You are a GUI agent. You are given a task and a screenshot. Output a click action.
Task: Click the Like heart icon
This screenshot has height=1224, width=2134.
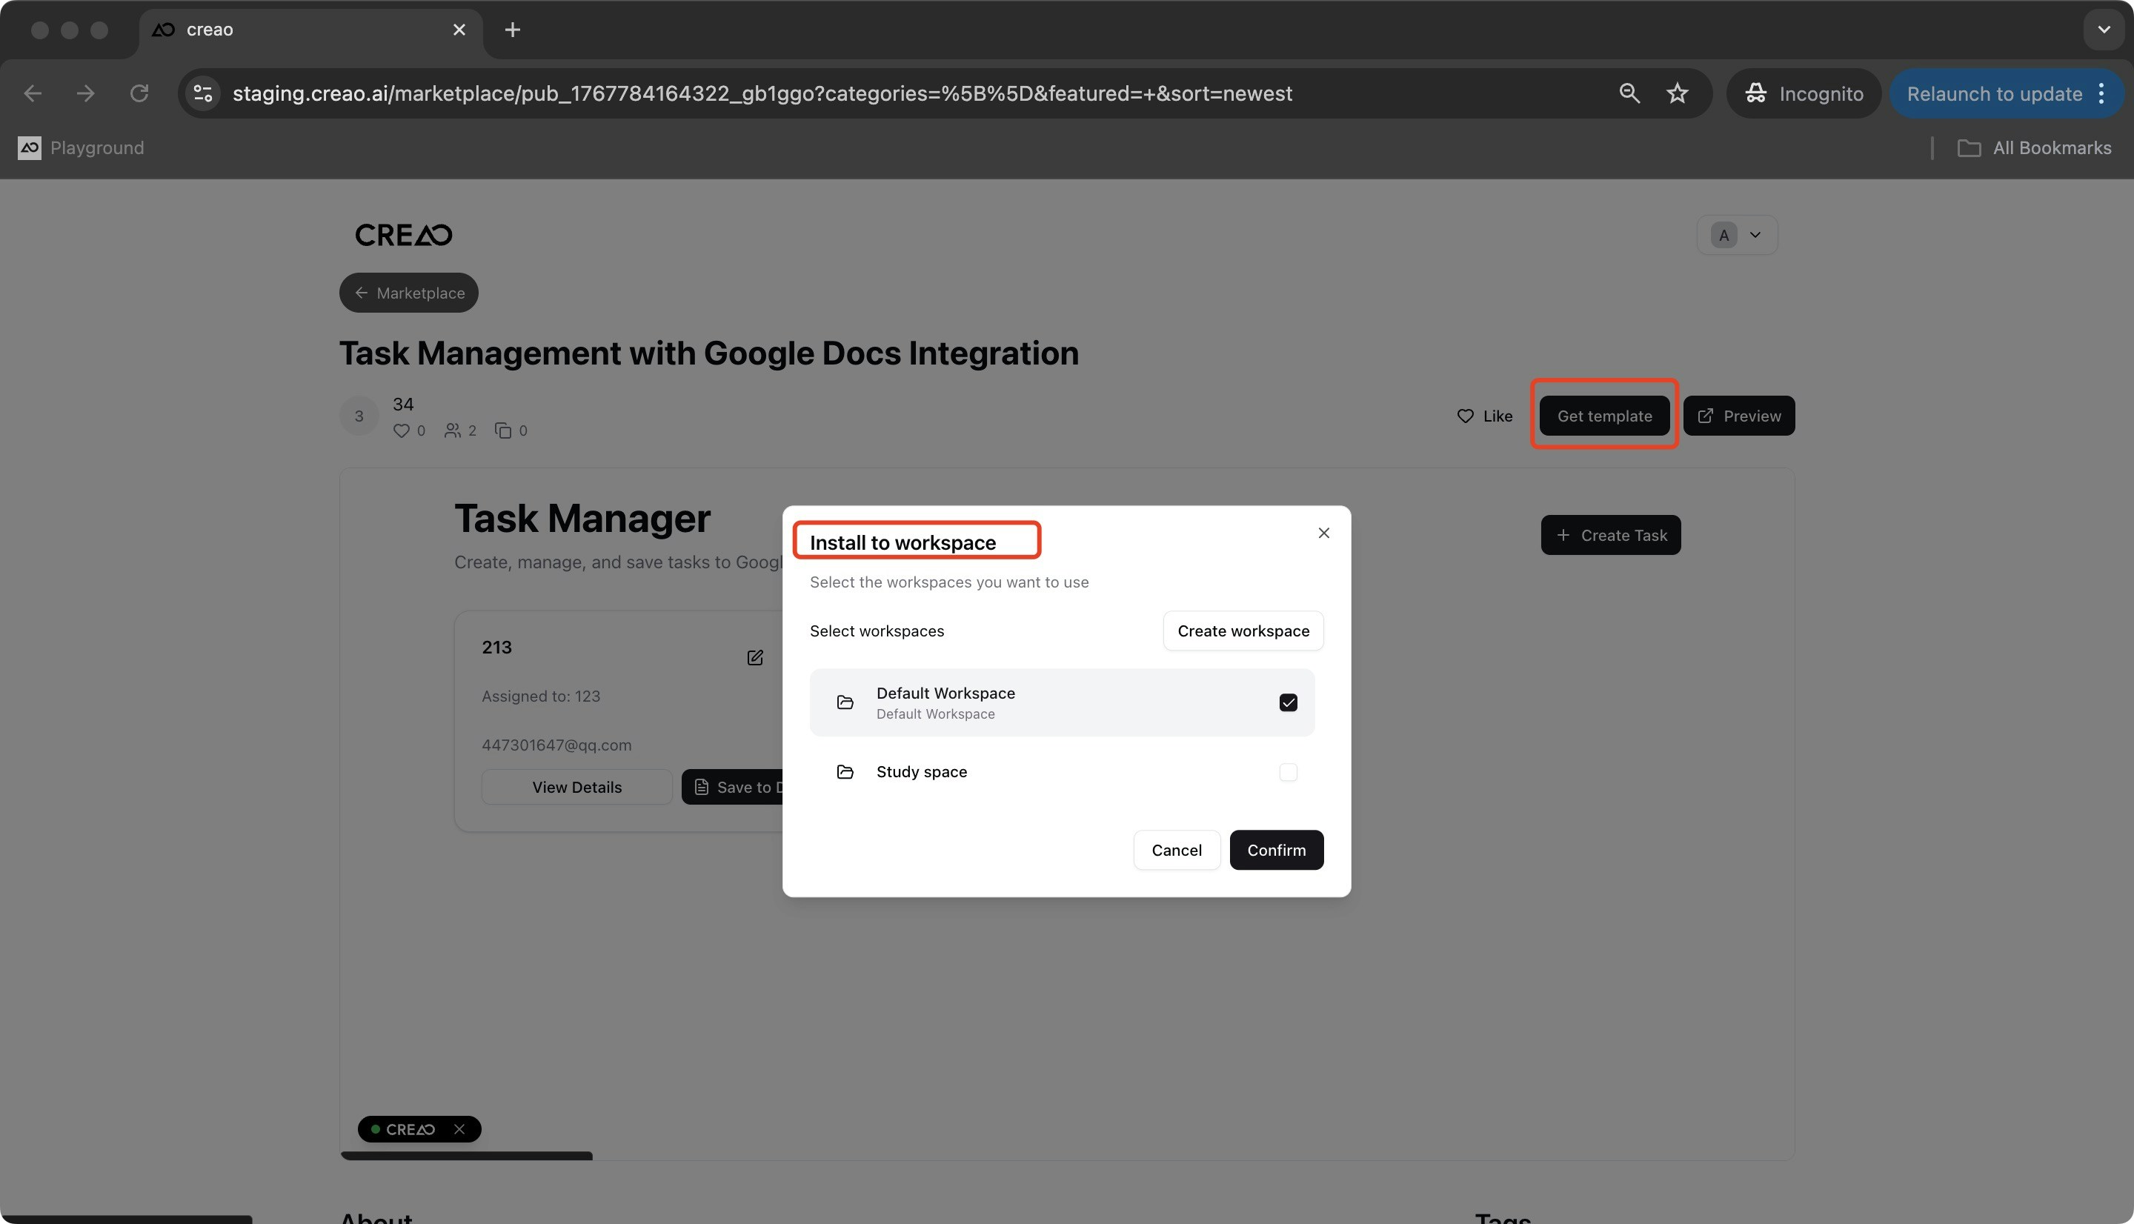(x=1465, y=416)
